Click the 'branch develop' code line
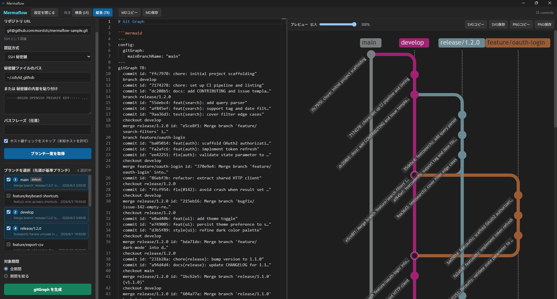Image resolution: width=557 pixels, height=299 pixels. click(x=140, y=79)
